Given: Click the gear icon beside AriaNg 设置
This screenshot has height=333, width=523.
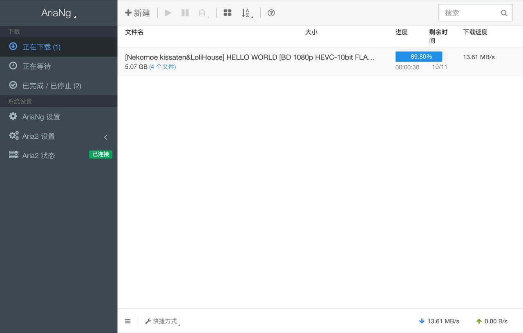Looking at the screenshot, I should [13, 116].
